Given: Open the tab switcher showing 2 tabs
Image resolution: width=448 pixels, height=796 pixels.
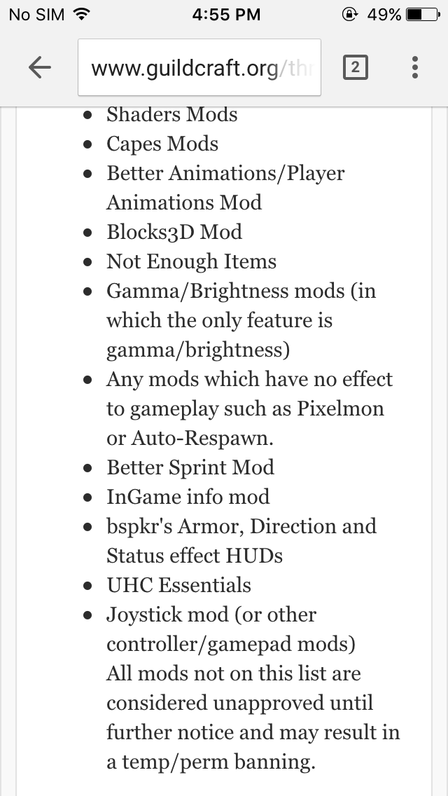Looking at the screenshot, I should tap(355, 67).
